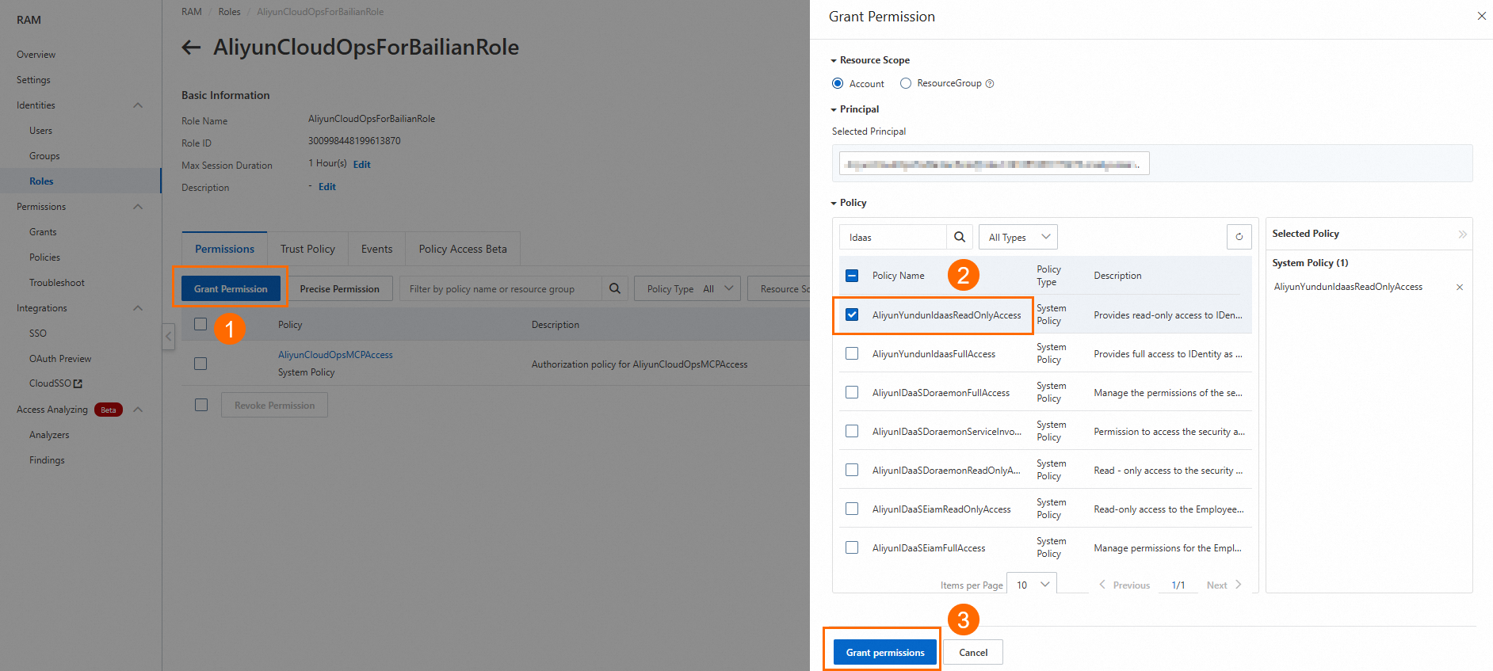
Task: Check AliyunYundunIdaasFullAccess policy
Action: point(852,353)
